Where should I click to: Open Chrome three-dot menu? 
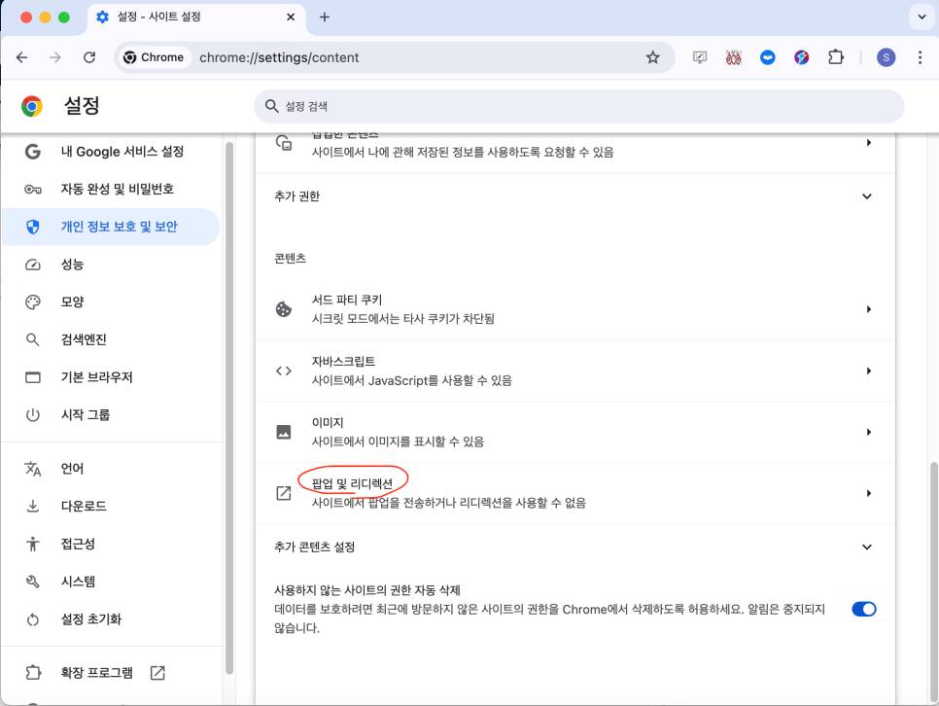pos(919,57)
